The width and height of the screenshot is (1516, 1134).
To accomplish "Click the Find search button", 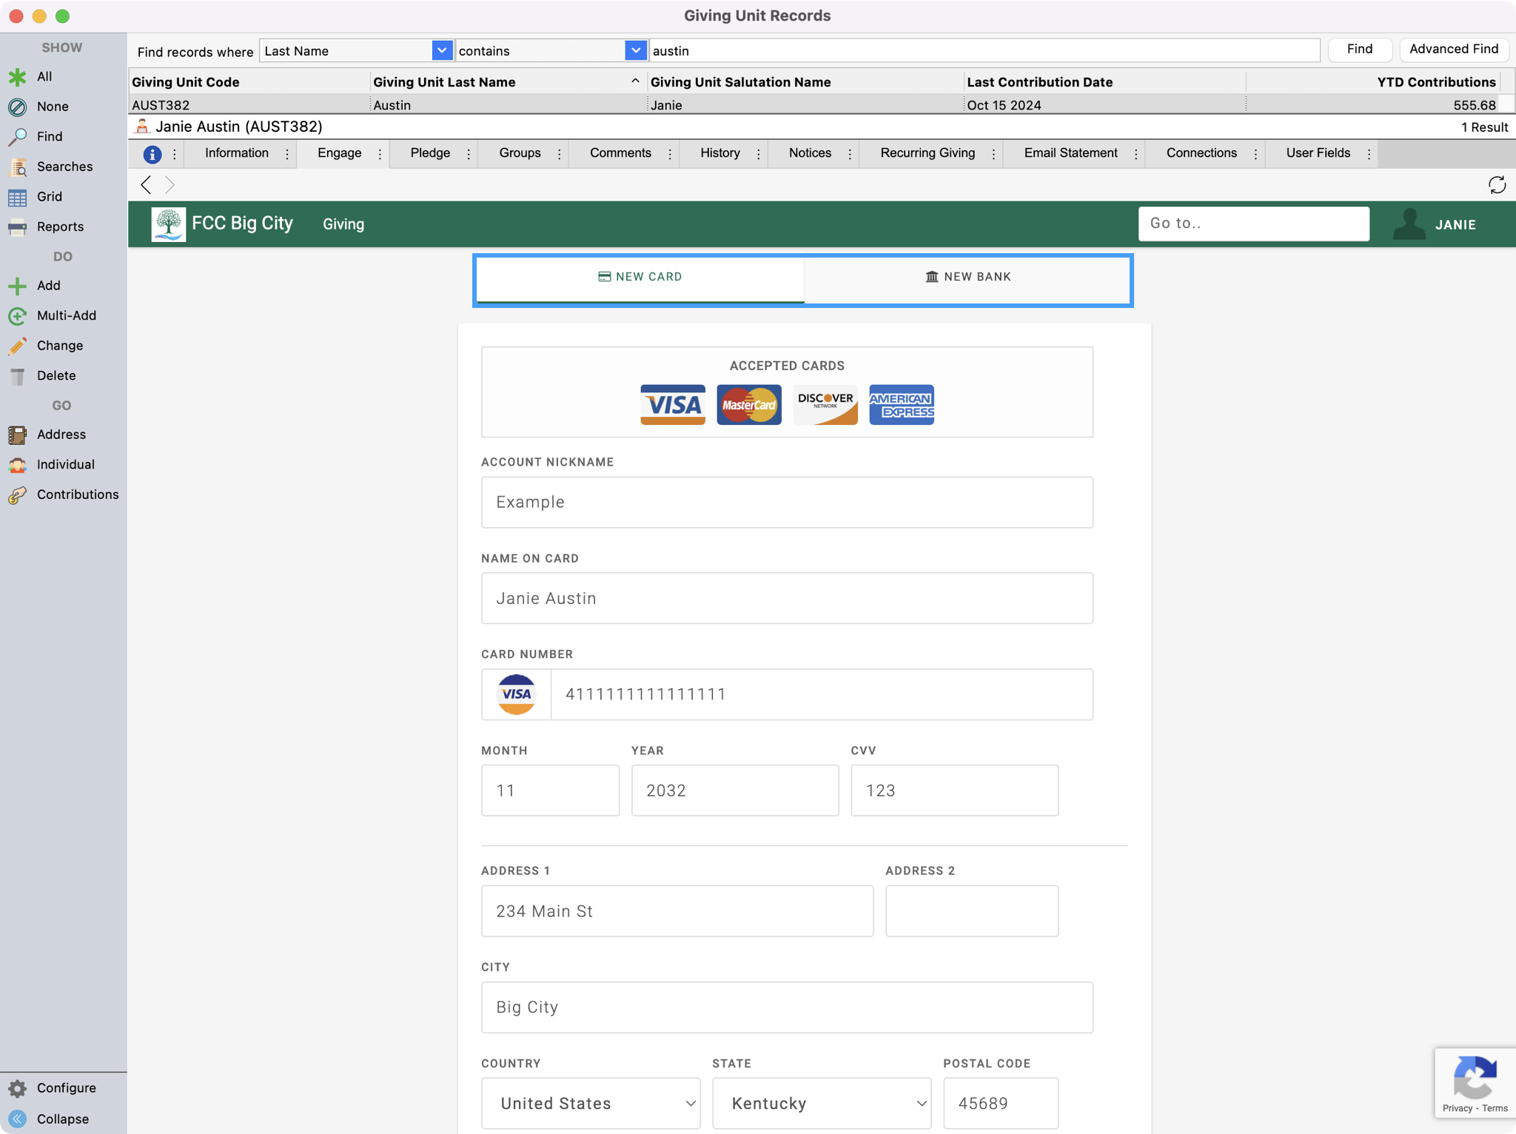I will click(x=1359, y=50).
